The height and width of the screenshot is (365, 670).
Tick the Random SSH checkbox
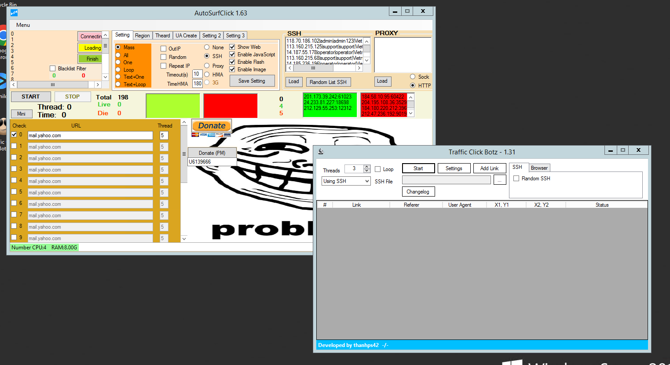tap(516, 178)
